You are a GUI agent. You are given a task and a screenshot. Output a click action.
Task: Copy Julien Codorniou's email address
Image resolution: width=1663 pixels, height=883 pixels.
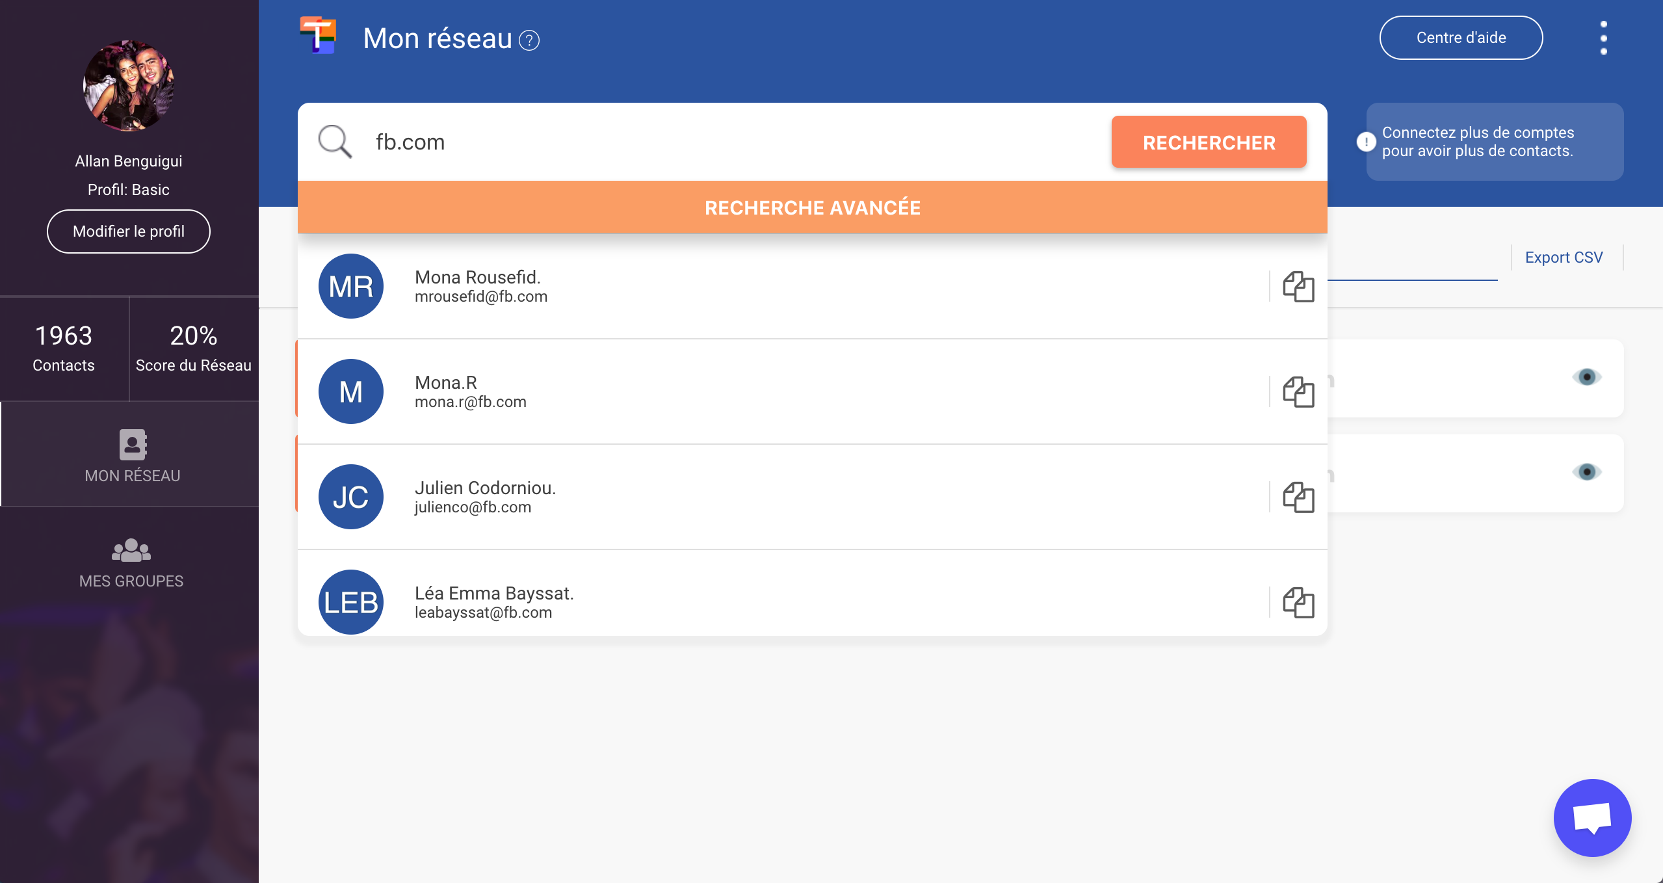(1298, 497)
